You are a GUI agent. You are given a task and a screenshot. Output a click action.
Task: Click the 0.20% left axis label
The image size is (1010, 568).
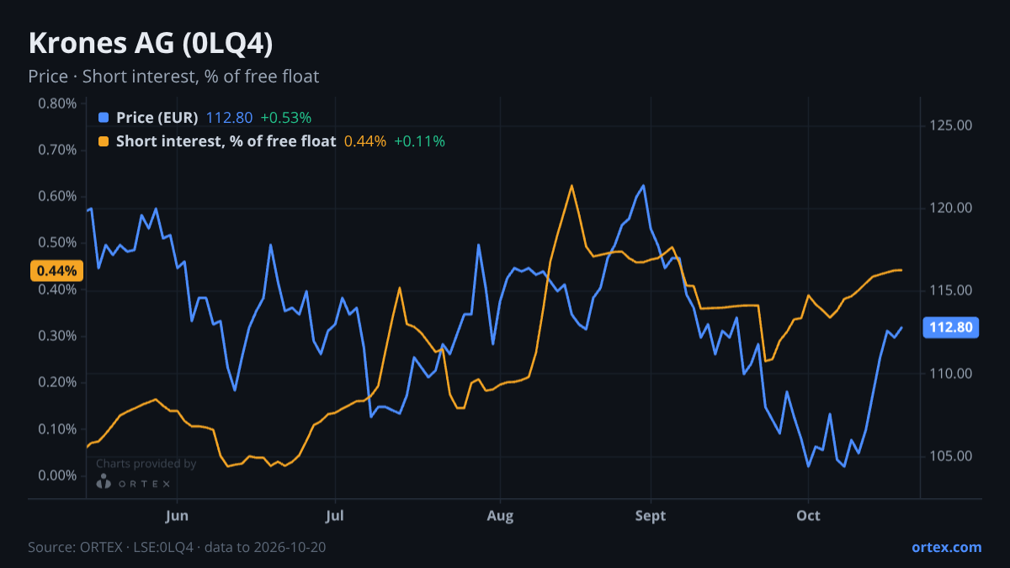coord(57,382)
